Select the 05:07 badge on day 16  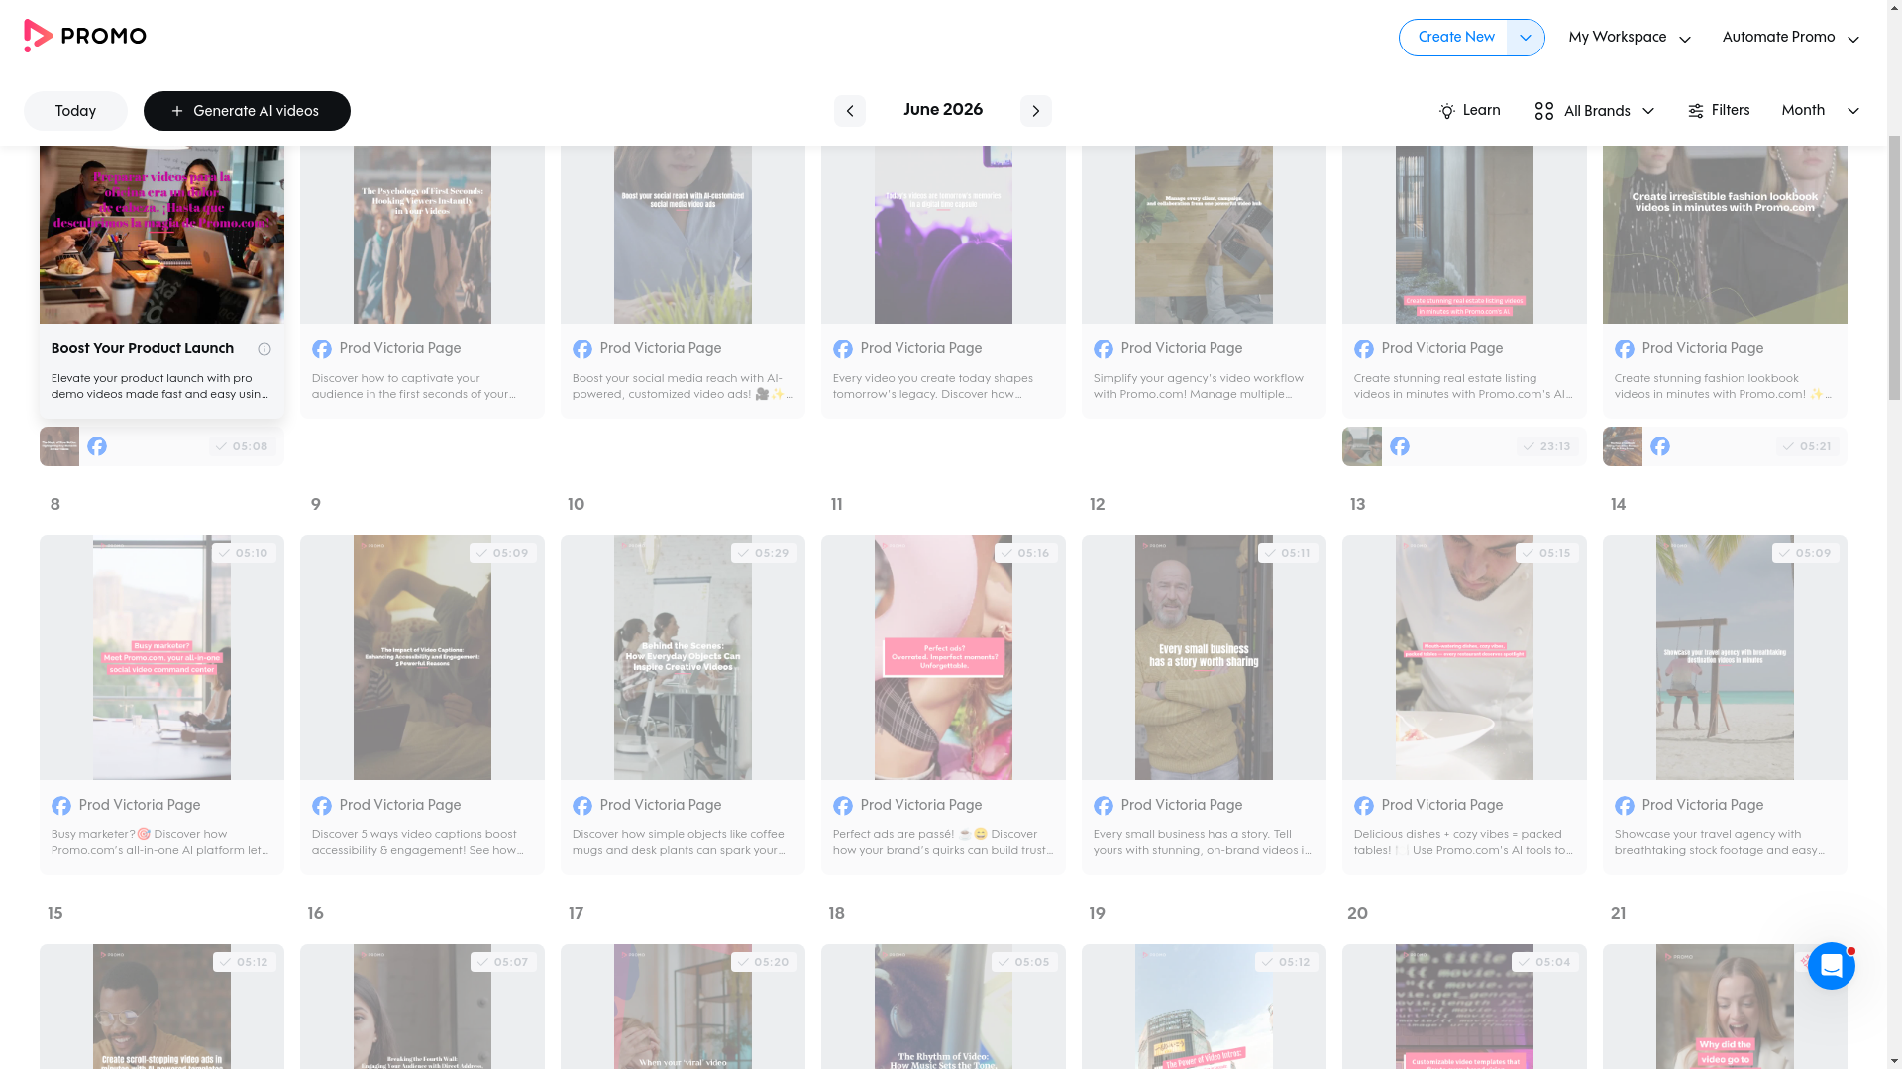point(503,962)
